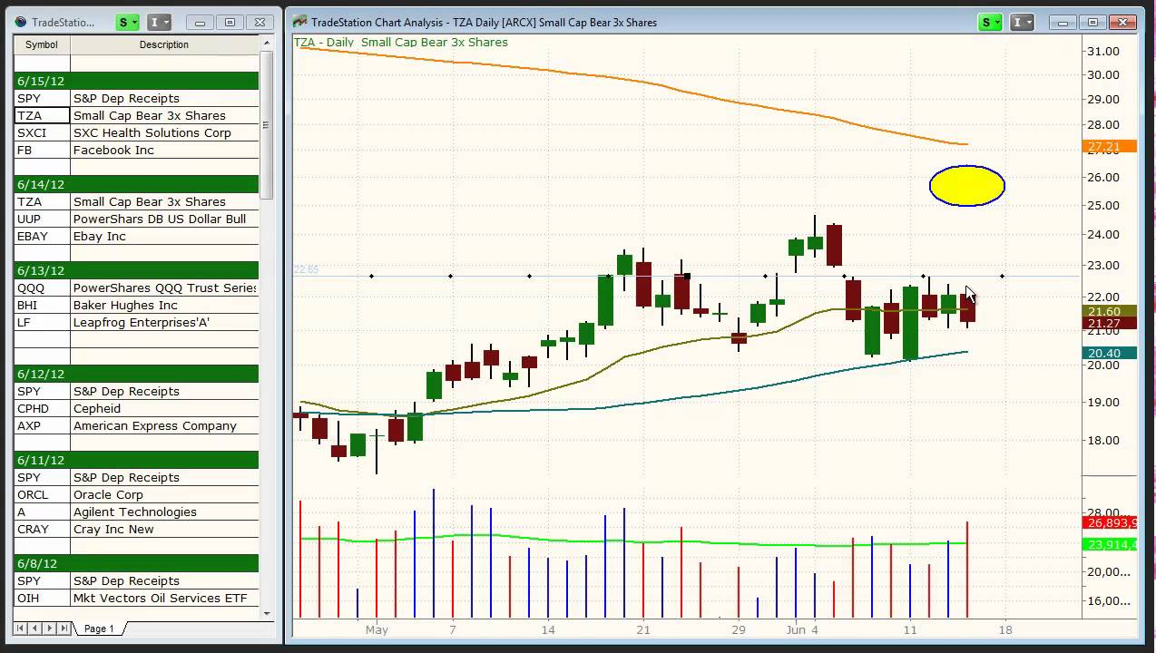This screenshot has width=1156, height=653.
Task: Restore the left TradeStation symbol list window
Action: pyautogui.click(x=230, y=22)
